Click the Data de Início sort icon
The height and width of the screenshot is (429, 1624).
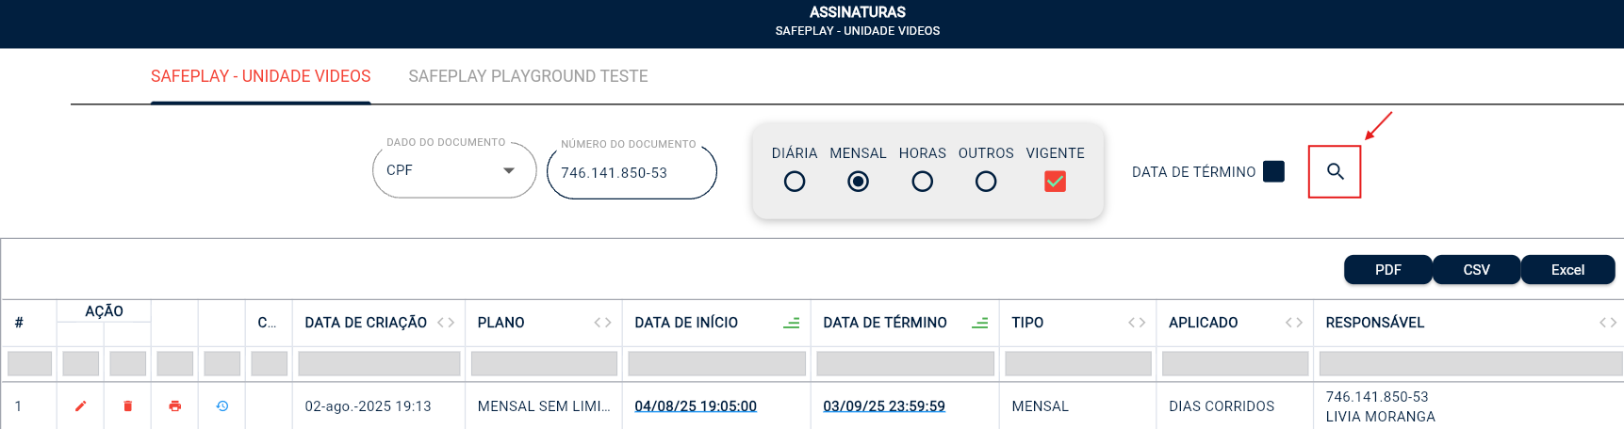(x=791, y=323)
